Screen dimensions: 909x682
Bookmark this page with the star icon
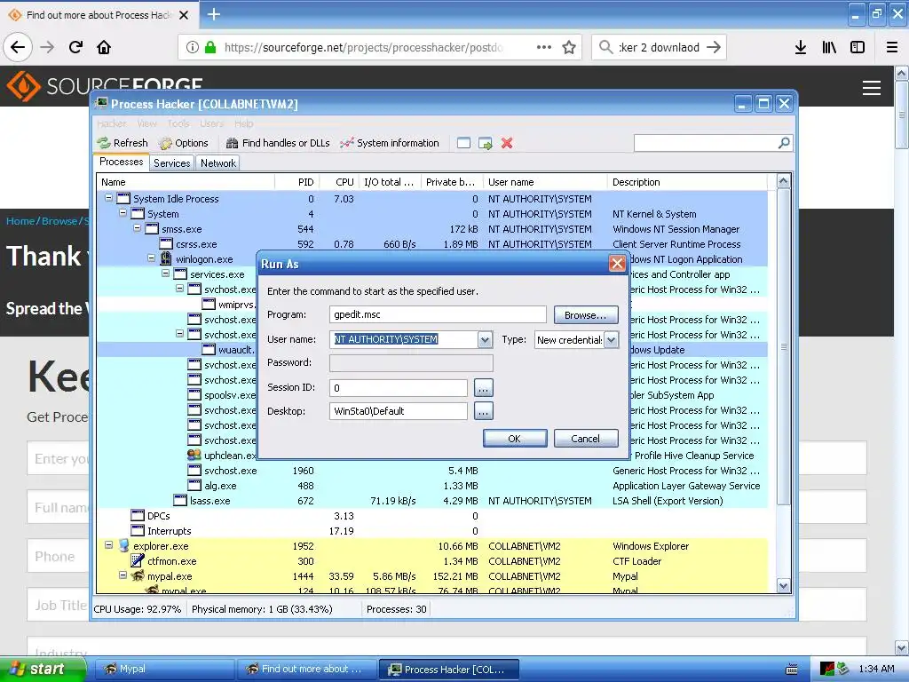point(569,47)
